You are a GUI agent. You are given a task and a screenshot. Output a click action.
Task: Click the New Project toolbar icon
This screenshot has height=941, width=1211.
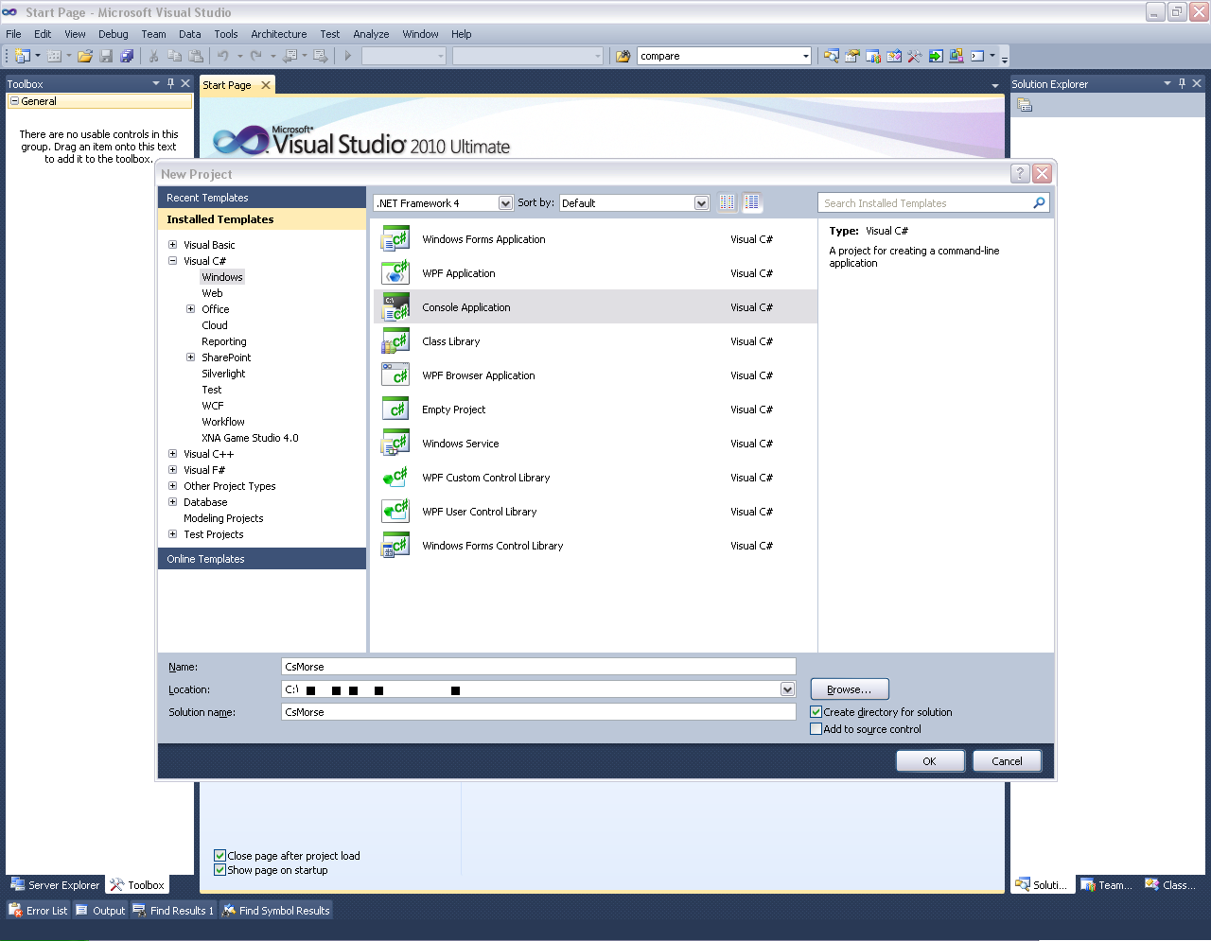pos(23,56)
